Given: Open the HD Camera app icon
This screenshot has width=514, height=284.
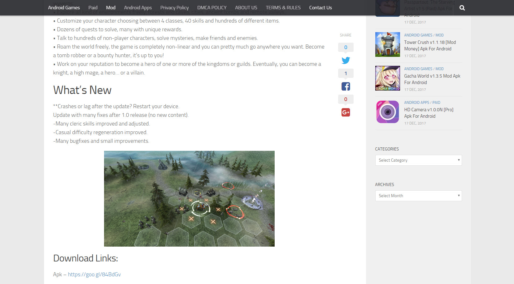Looking at the screenshot, I should tap(387, 112).
